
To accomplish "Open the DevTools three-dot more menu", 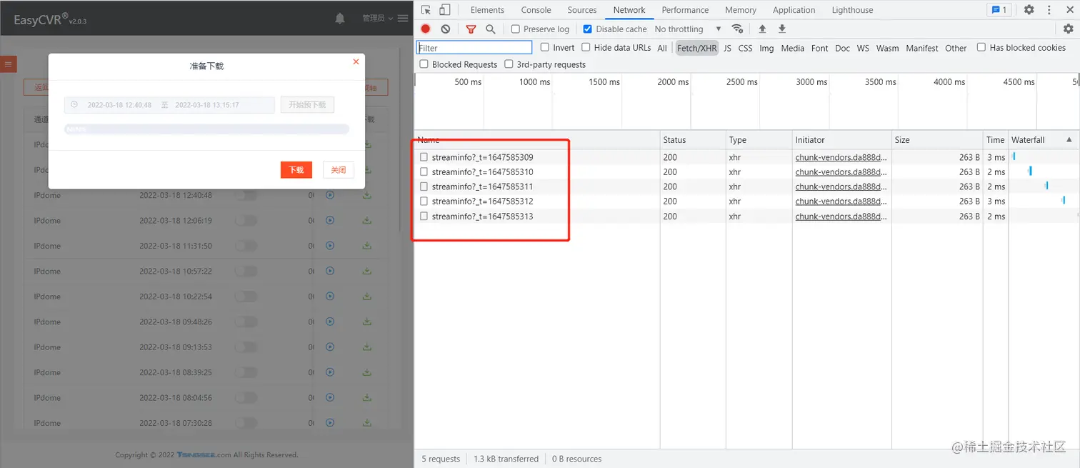I will pyautogui.click(x=1049, y=10).
